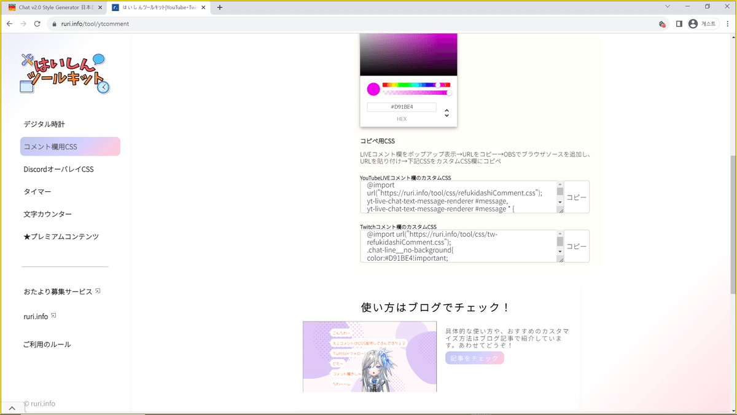This screenshot has width=737, height=415.
Task: Click the © ruri.info footer text
Action: (x=39, y=404)
